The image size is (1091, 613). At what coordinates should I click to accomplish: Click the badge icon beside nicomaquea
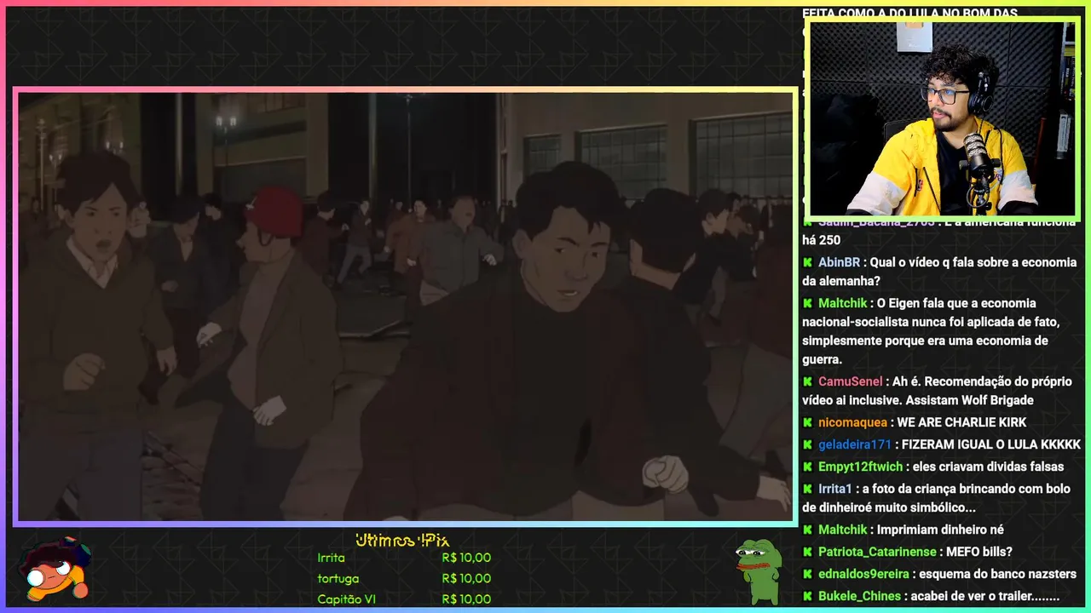pos(807,422)
